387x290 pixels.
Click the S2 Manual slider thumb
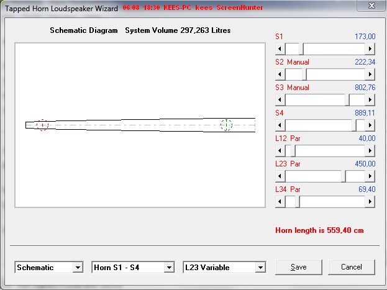(x=304, y=75)
